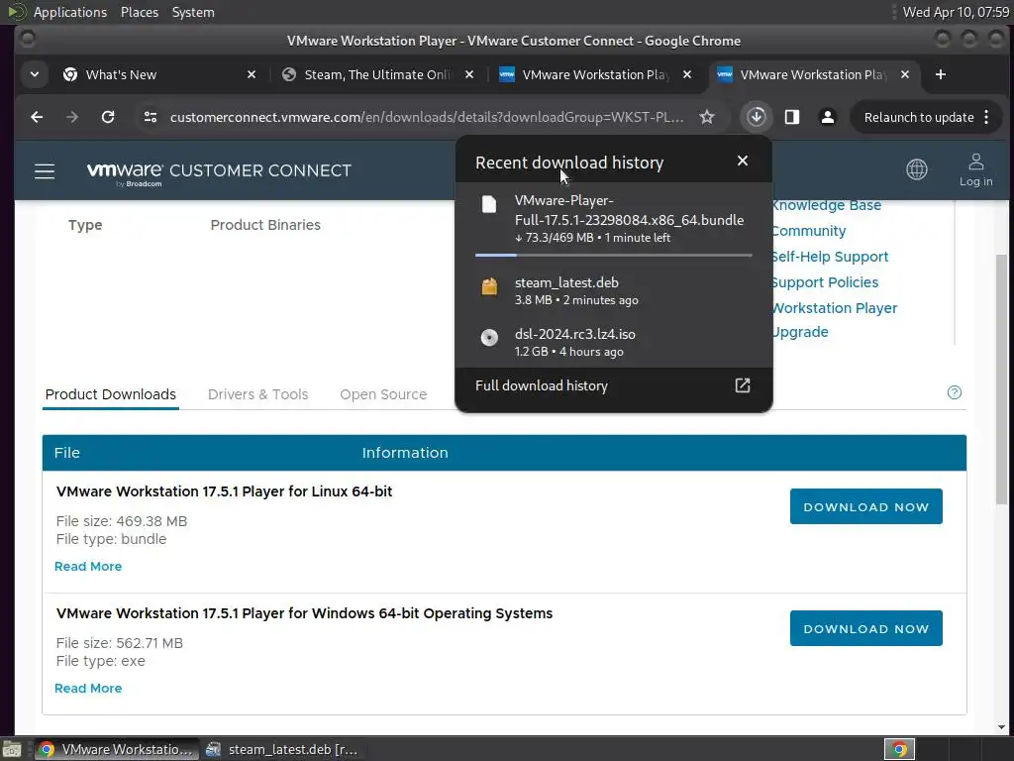
Task: Close the Recent download history popup
Action: point(743,161)
